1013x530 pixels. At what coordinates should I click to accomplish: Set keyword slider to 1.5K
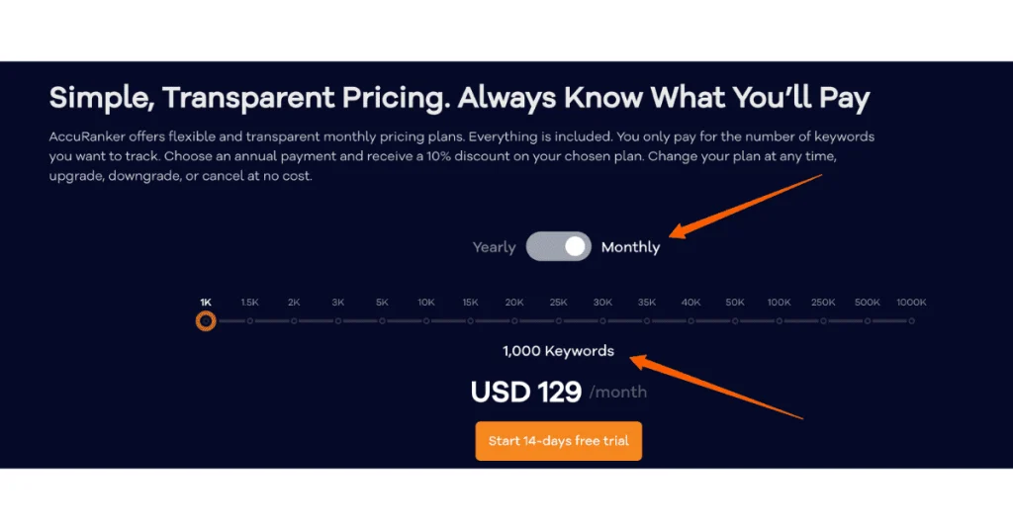pos(250,320)
